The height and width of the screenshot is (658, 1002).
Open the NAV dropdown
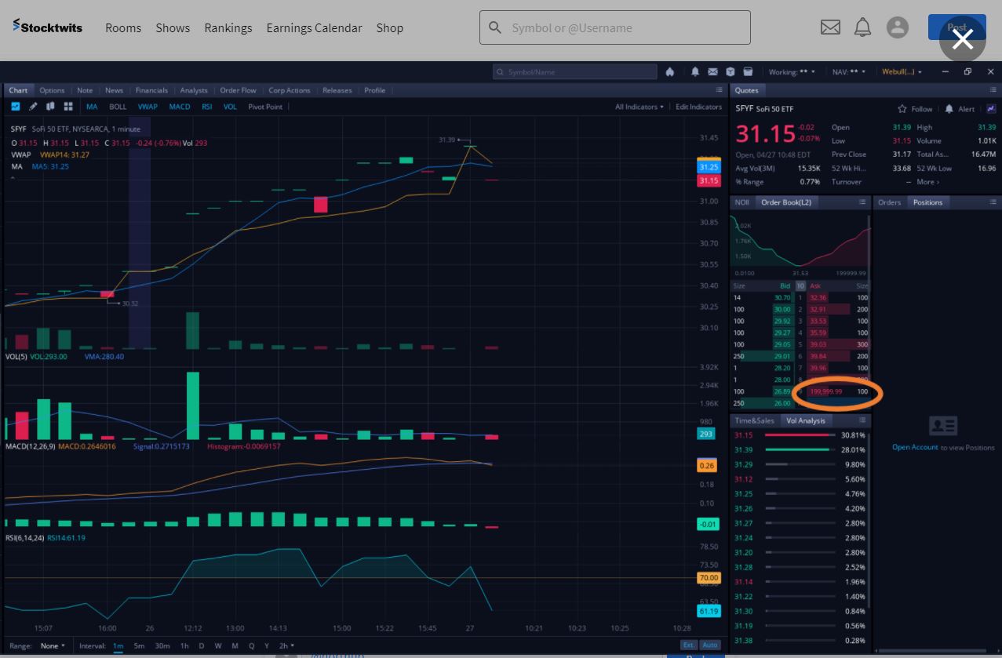849,71
